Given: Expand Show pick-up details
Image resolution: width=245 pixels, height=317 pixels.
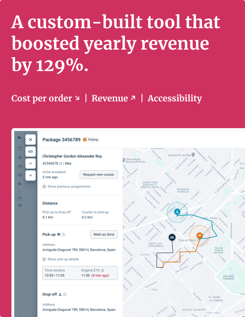Looking at the screenshot, I should (61, 259).
